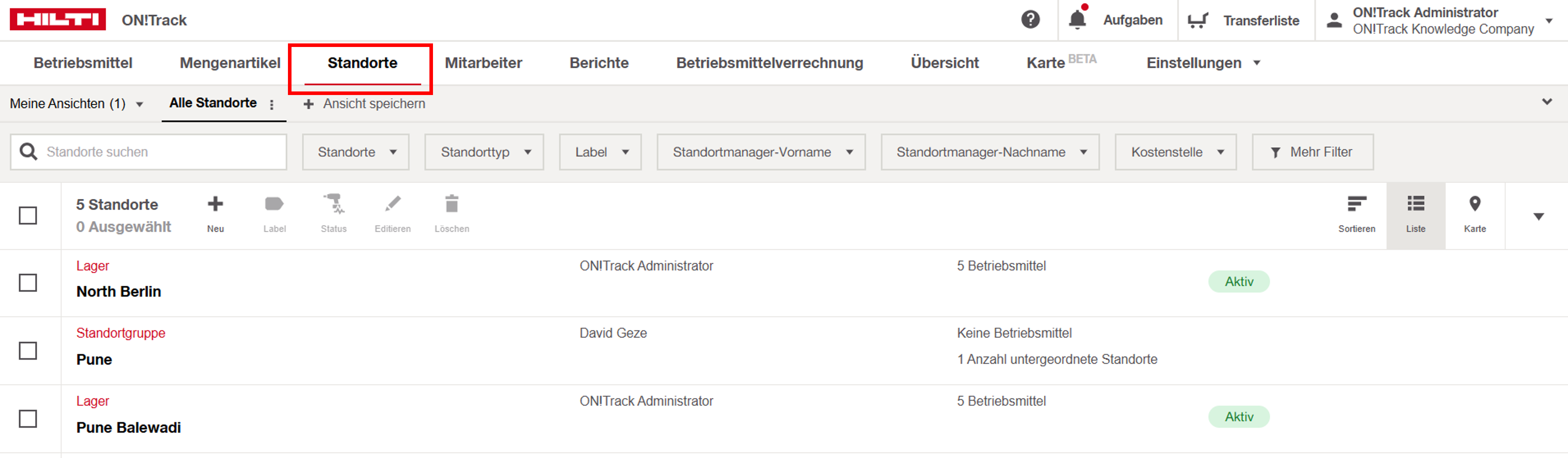Image resolution: width=1568 pixels, height=458 pixels.
Task: Open the Transferliste cart icon
Action: coord(1197,21)
